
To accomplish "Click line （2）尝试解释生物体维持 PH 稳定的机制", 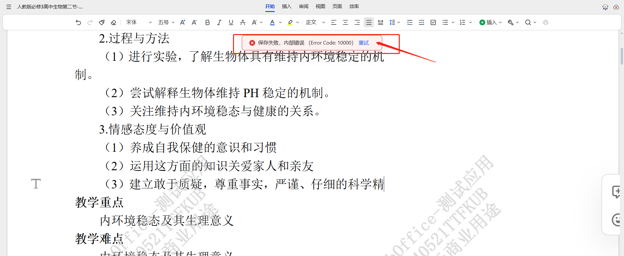I will pyautogui.click(x=216, y=93).
